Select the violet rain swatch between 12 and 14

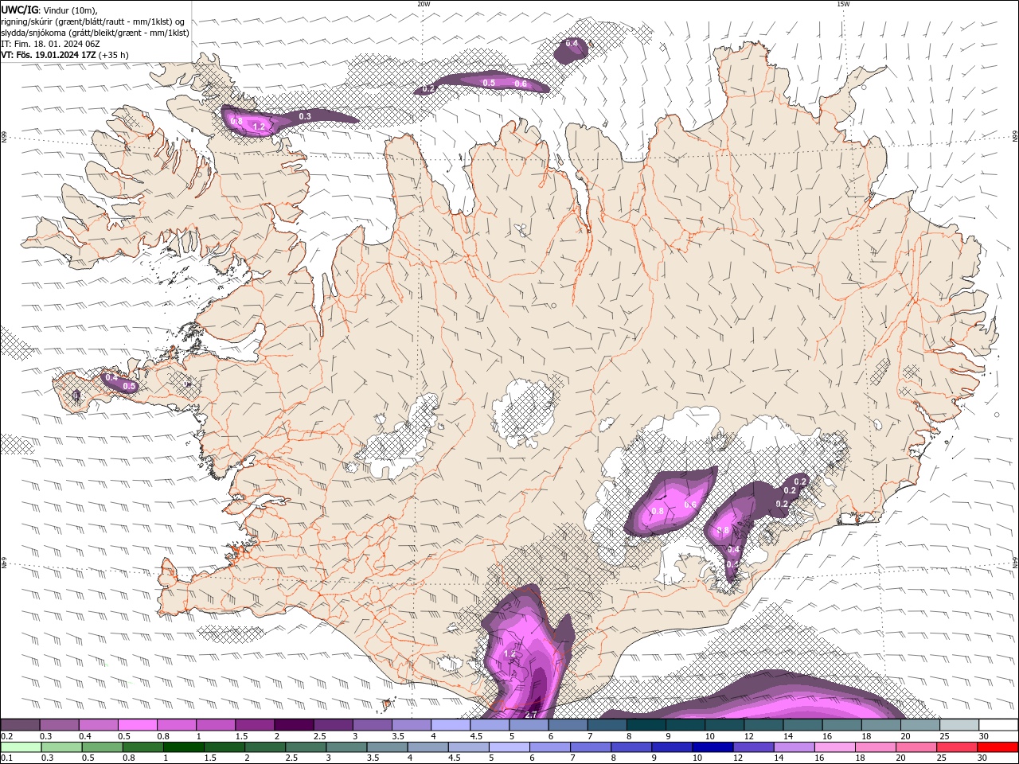tap(752, 746)
